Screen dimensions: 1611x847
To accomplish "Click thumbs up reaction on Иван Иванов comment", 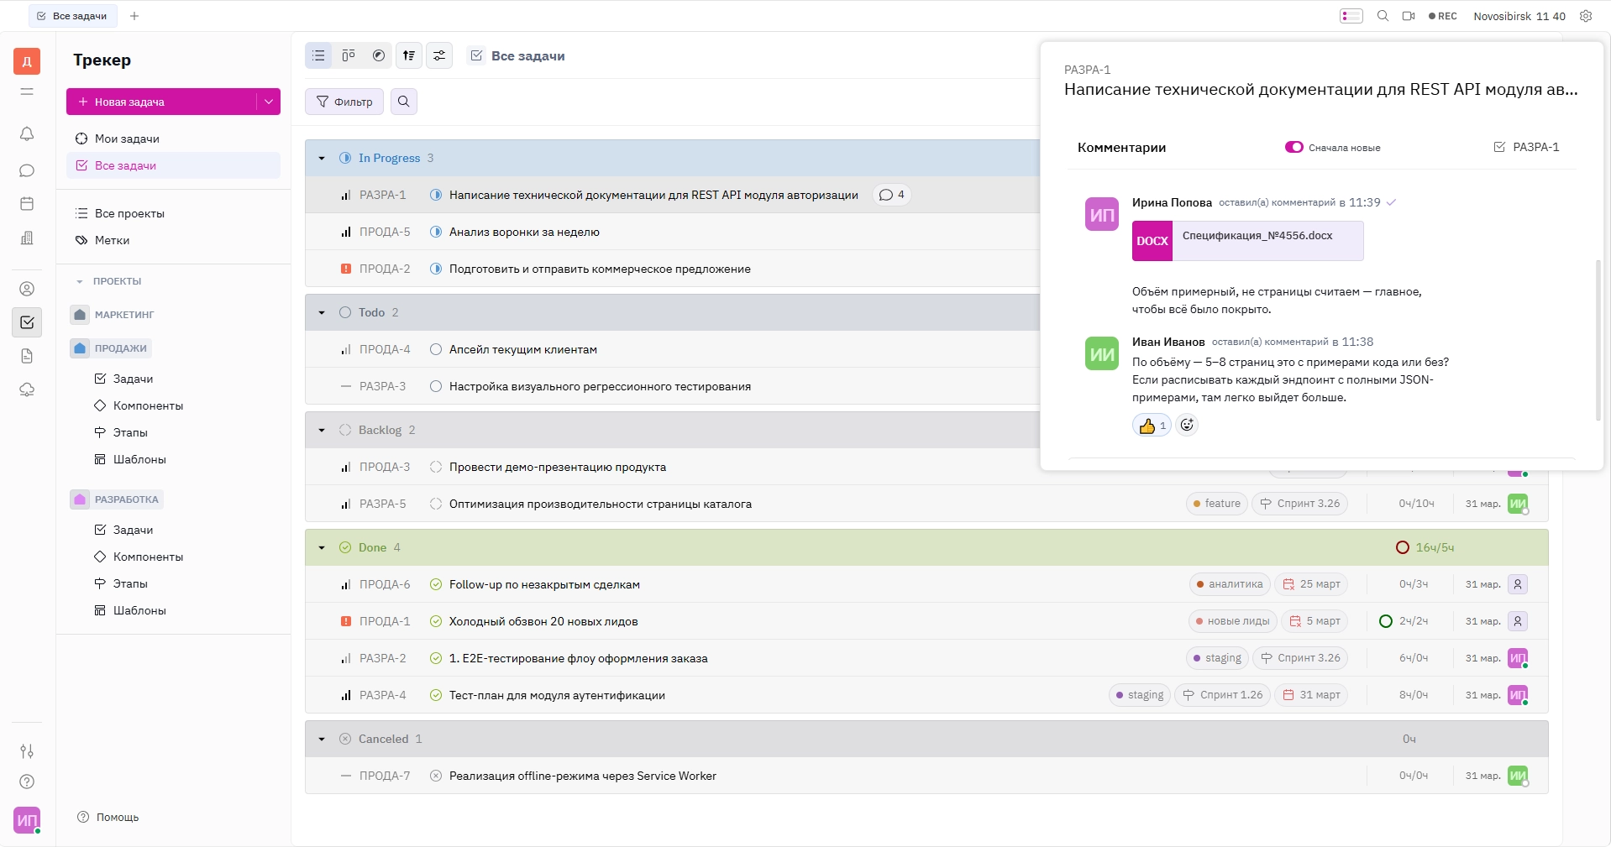I will pos(1151,425).
